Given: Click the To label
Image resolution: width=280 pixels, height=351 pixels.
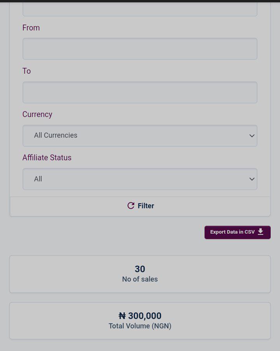Looking at the screenshot, I should tap(26, 71).
